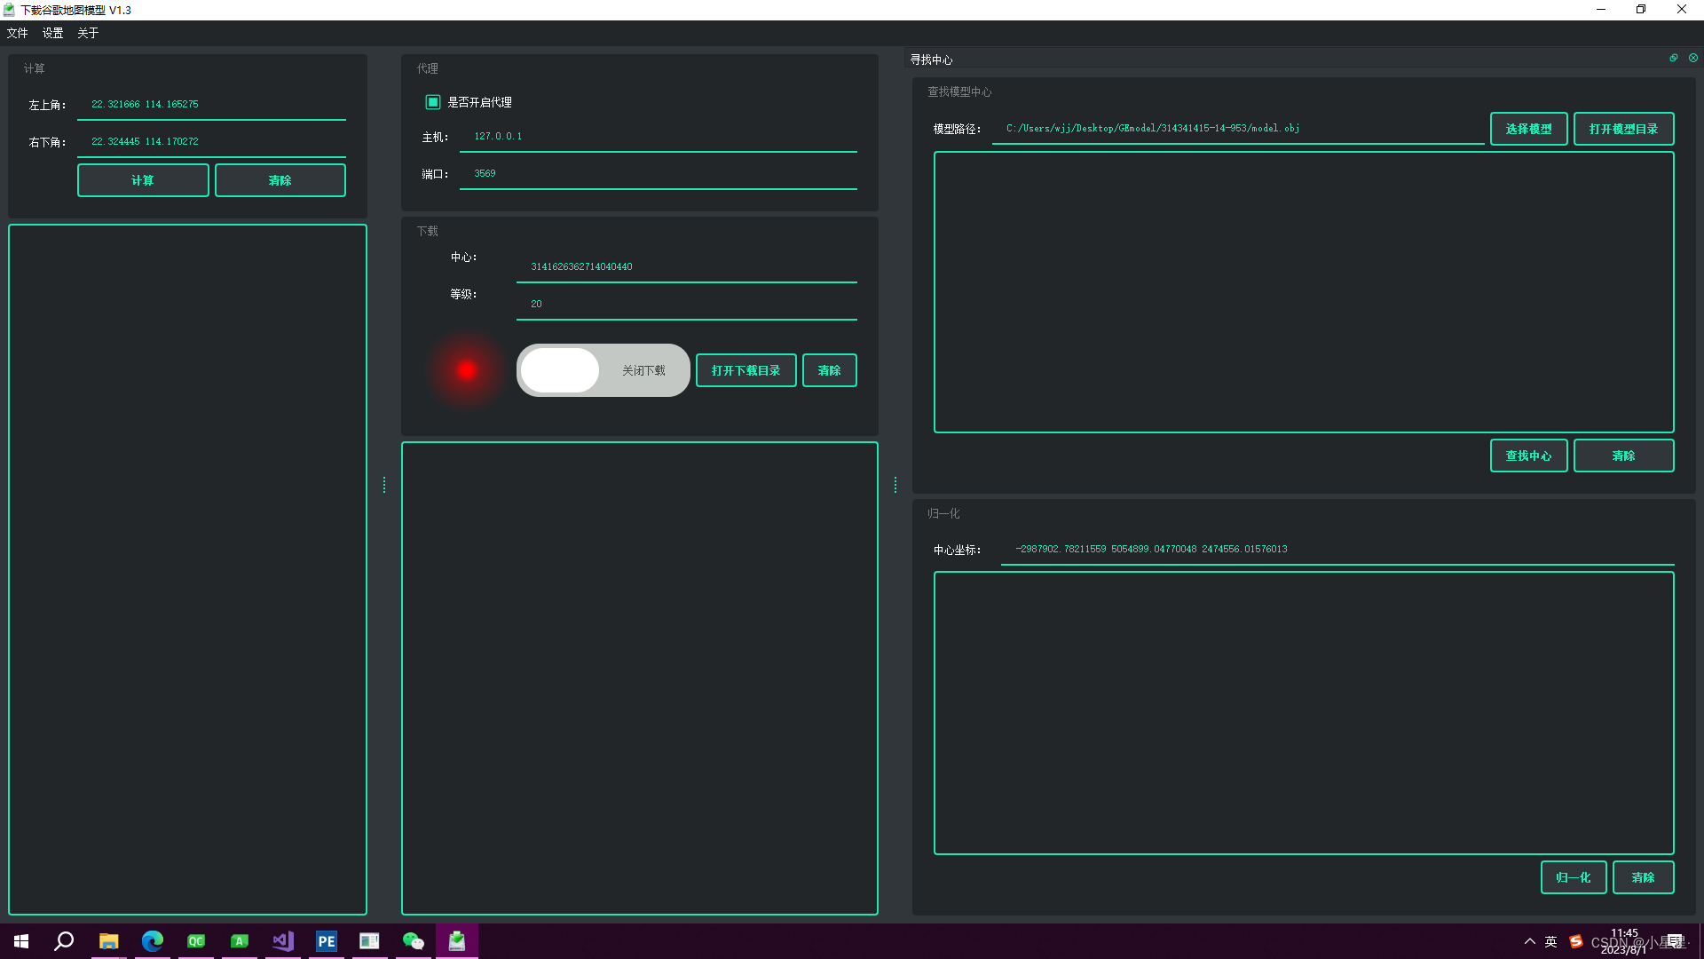Launch Microsoft Edge from taskbar
The height and width of the screenshot is (959, 1704).
(152, 941)
